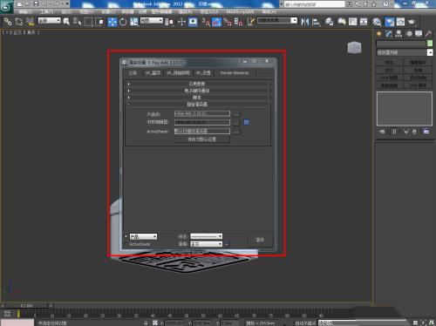Viewport: 436px width, 326px height.
Task: Open the named selection sets dropdown
Action: click(x=277, y=21)
